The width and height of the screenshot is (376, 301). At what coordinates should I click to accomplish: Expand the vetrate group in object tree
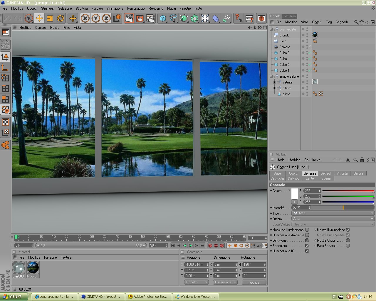[x=274, y=82]
